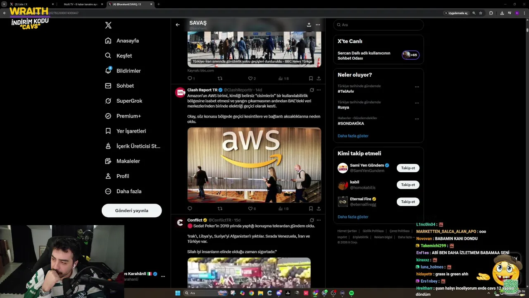Follow Eternal Fire account

[x=408, y=202]
